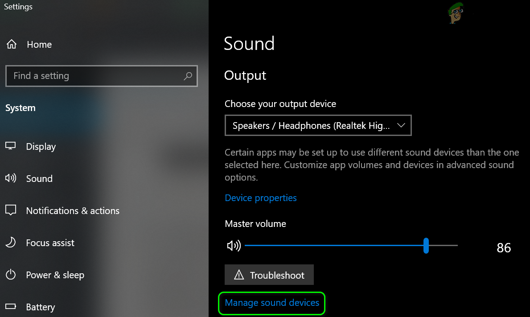530x317 pixels.
Task: Click the Display monitor icon in sidebar
Action: click(x=11, y=146)
